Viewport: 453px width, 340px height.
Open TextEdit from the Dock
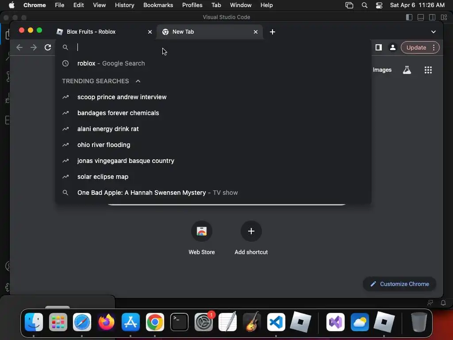(x=228, y=322)
